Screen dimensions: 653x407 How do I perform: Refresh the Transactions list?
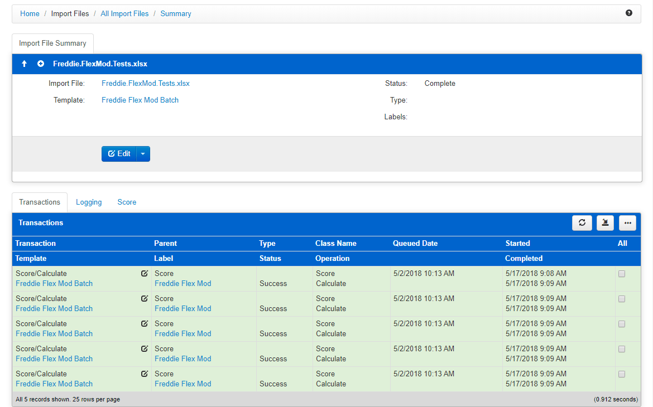point(582,222)
